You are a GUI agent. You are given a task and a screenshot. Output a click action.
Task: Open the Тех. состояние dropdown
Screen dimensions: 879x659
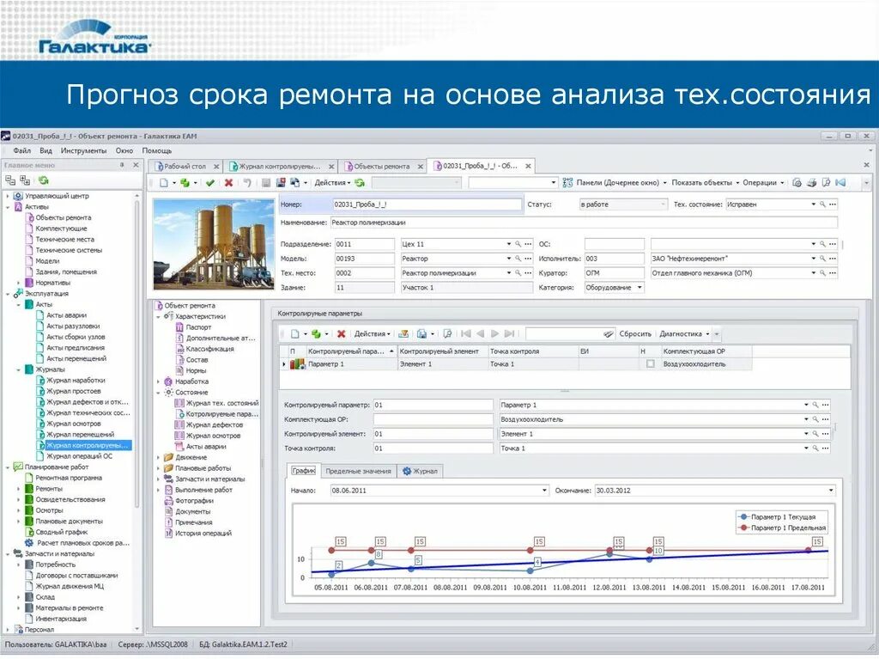point(814,204)
